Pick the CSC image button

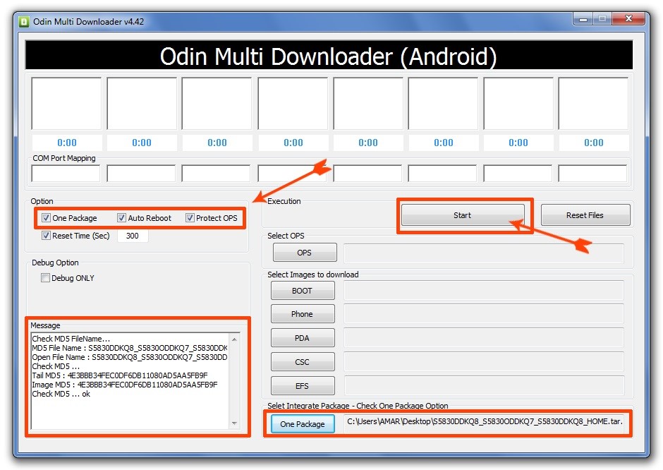(x=302, y=362)
